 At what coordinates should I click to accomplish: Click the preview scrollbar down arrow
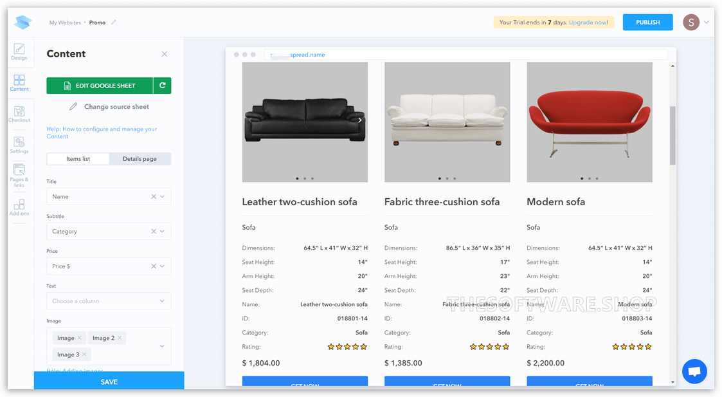pyautogui.click(x=672, y=382)
